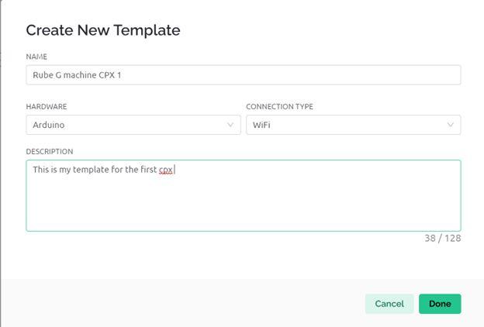Click the NAME field label
Screen dimensions: 484x327
37,57
